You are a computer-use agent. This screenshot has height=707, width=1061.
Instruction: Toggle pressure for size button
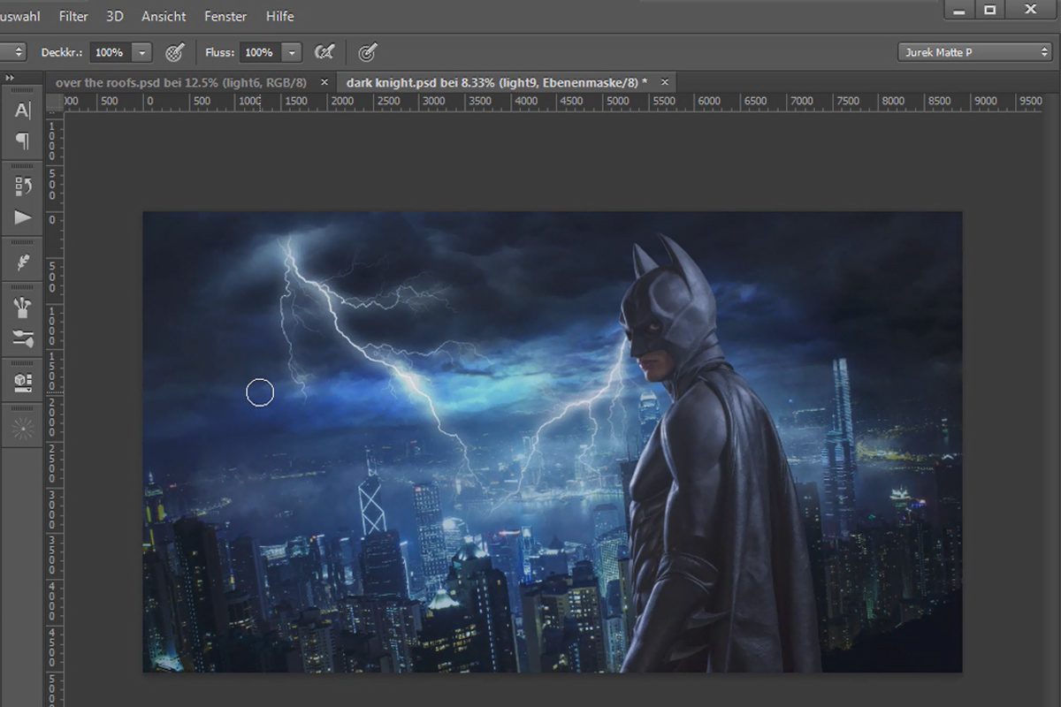click(x=368, y=52)
